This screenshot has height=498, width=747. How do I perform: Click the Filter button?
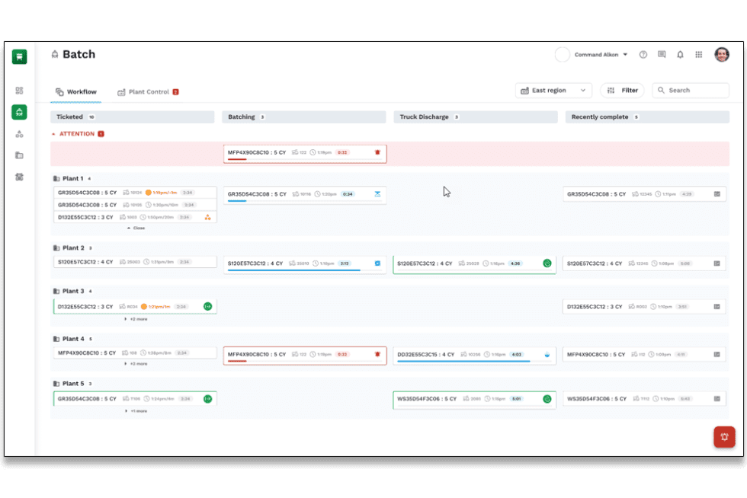622,91
